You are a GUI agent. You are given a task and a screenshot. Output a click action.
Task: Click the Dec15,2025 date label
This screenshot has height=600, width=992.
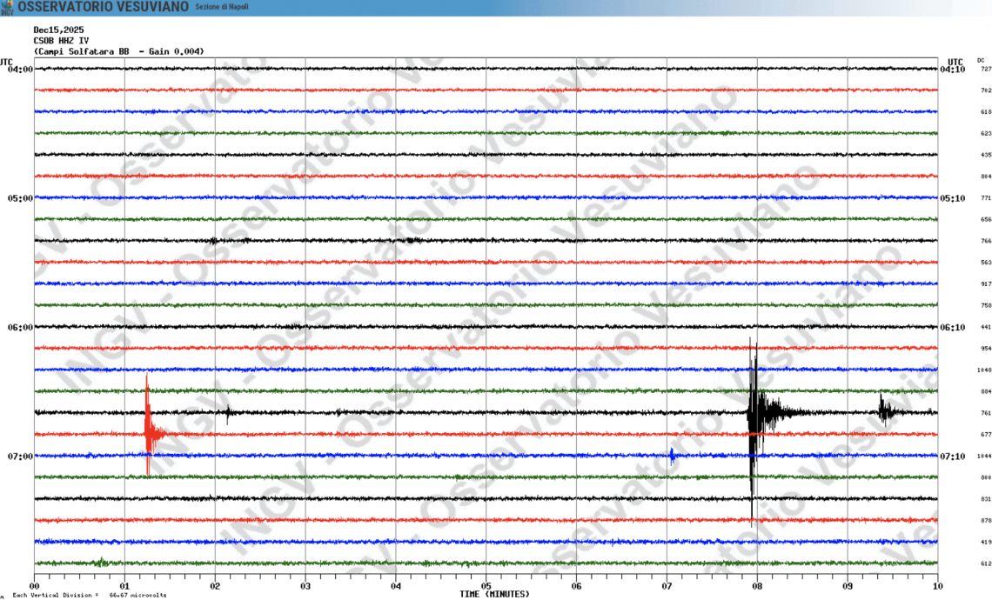pyautogui.click(x=58, y=30)
